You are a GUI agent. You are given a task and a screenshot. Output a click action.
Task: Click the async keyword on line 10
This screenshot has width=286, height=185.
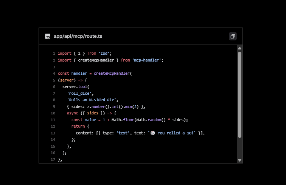pyautogui.click(x=72, y=113)
